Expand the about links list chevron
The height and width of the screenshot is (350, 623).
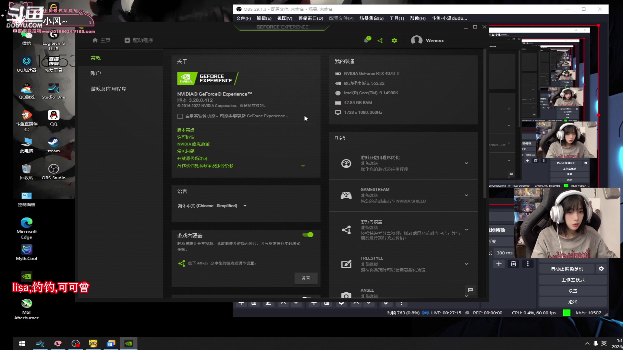point(303,166)
